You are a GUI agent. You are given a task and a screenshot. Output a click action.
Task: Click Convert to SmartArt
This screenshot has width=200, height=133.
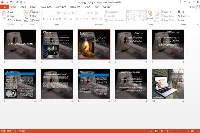114,20
